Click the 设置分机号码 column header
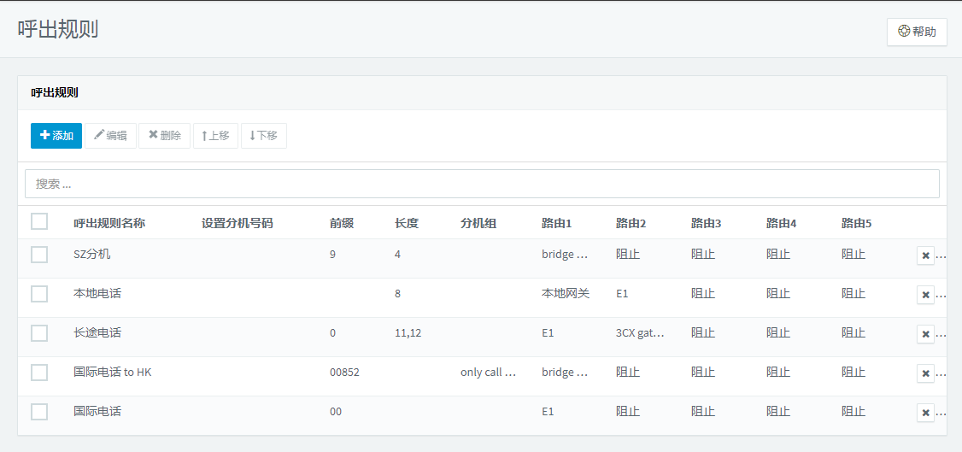The image size is (962, 452). (237, 223)
